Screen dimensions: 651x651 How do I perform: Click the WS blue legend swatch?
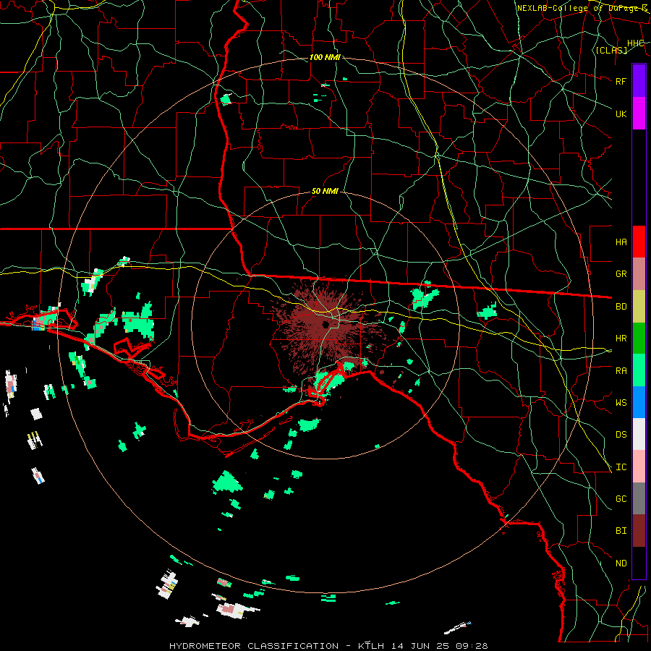(x=639, y=402)
